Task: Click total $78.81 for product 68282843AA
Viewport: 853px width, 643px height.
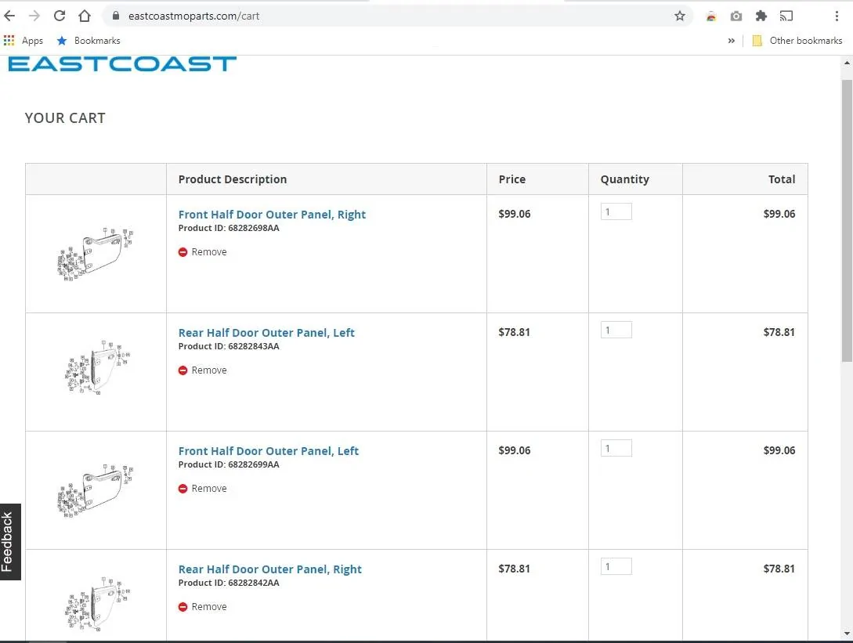Action: pyautogui.click(x=779, y=332)
